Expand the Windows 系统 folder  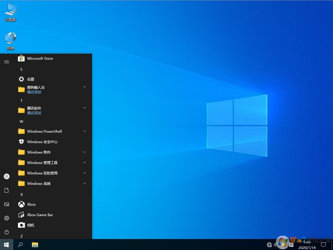[84, 183]
